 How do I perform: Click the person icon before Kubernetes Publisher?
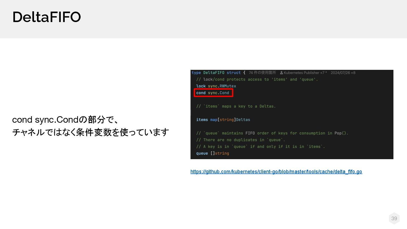[282, 73]
